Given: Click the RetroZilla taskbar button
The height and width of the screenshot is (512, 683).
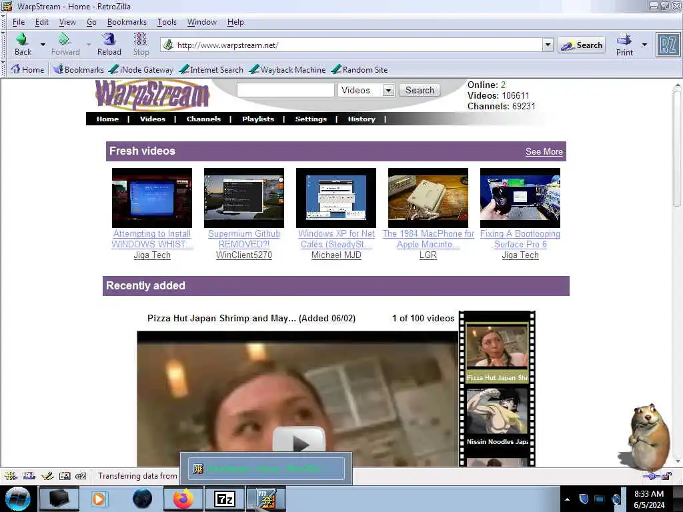Looking at the screenshot, I should point(266,499).
